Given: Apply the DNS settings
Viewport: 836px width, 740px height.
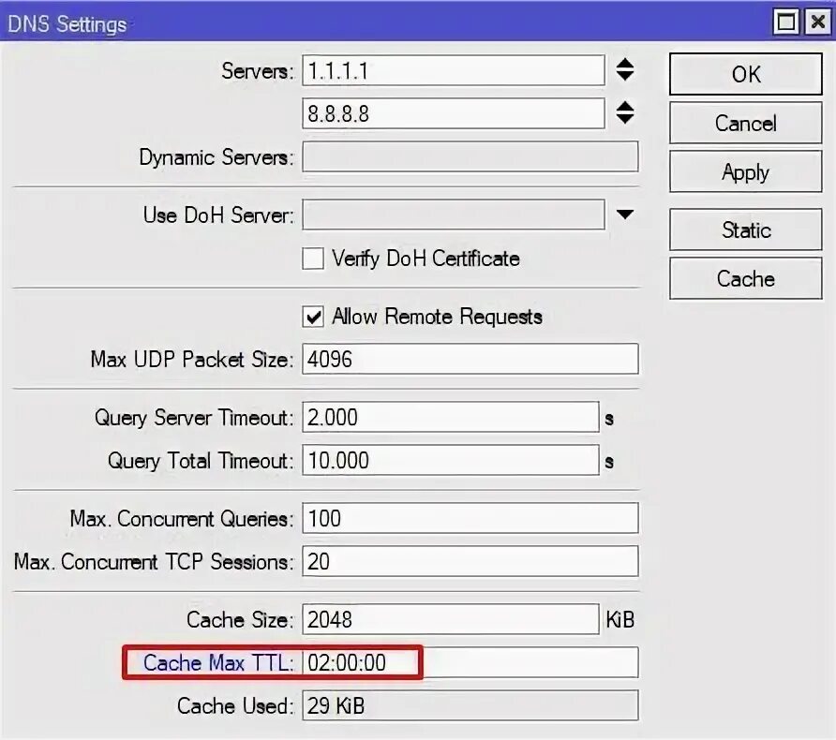Looking at the screenshot, I should [x=745, y=171].
